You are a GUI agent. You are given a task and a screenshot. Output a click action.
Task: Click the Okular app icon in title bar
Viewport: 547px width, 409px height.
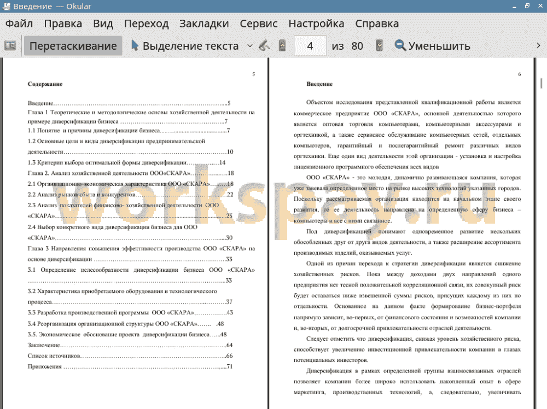click(x=6, y=6)
